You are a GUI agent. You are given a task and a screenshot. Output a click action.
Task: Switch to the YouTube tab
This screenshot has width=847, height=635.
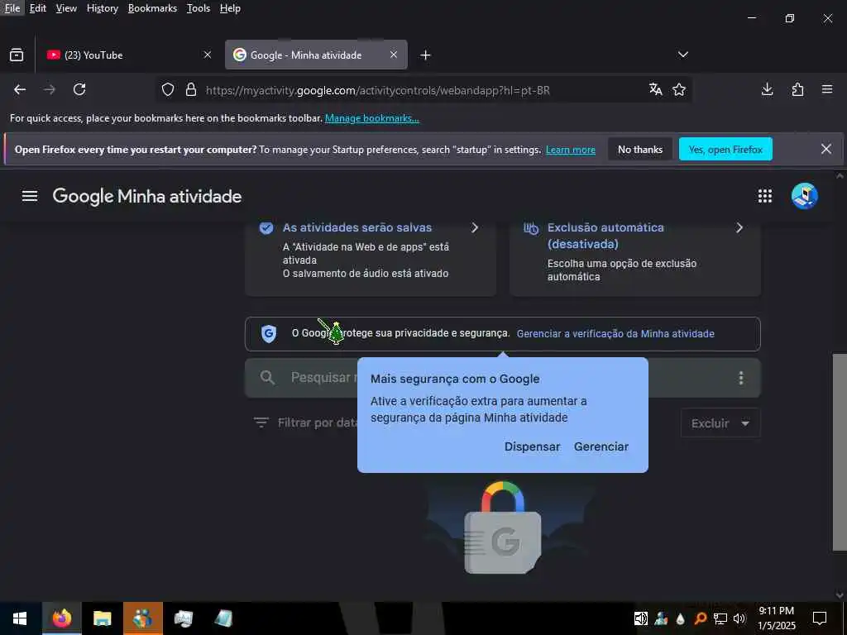click(128, 55)
